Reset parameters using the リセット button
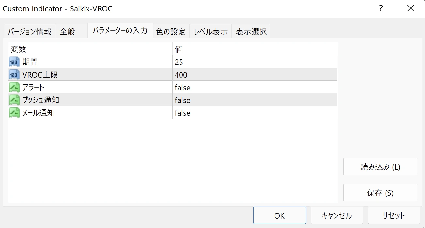Viewport: 425px width, 228px height. 394,215
